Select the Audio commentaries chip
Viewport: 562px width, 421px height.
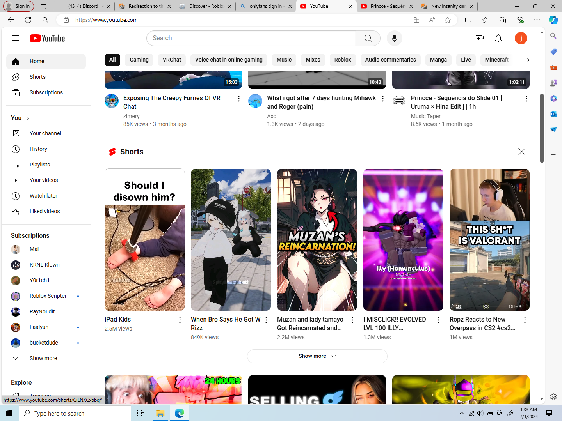[x=391, y=60]
